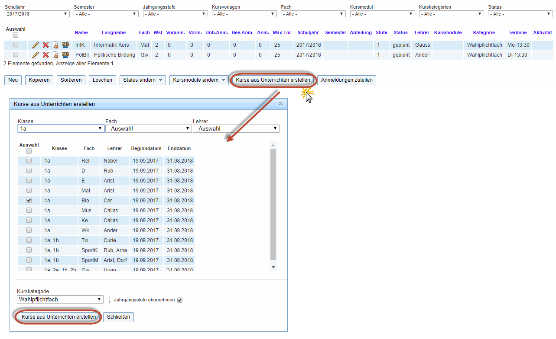The image size is (556, 339).
Task: Disable Jahrgangsstufe übernehmen checkbox
Action: [x=180, y=300]
